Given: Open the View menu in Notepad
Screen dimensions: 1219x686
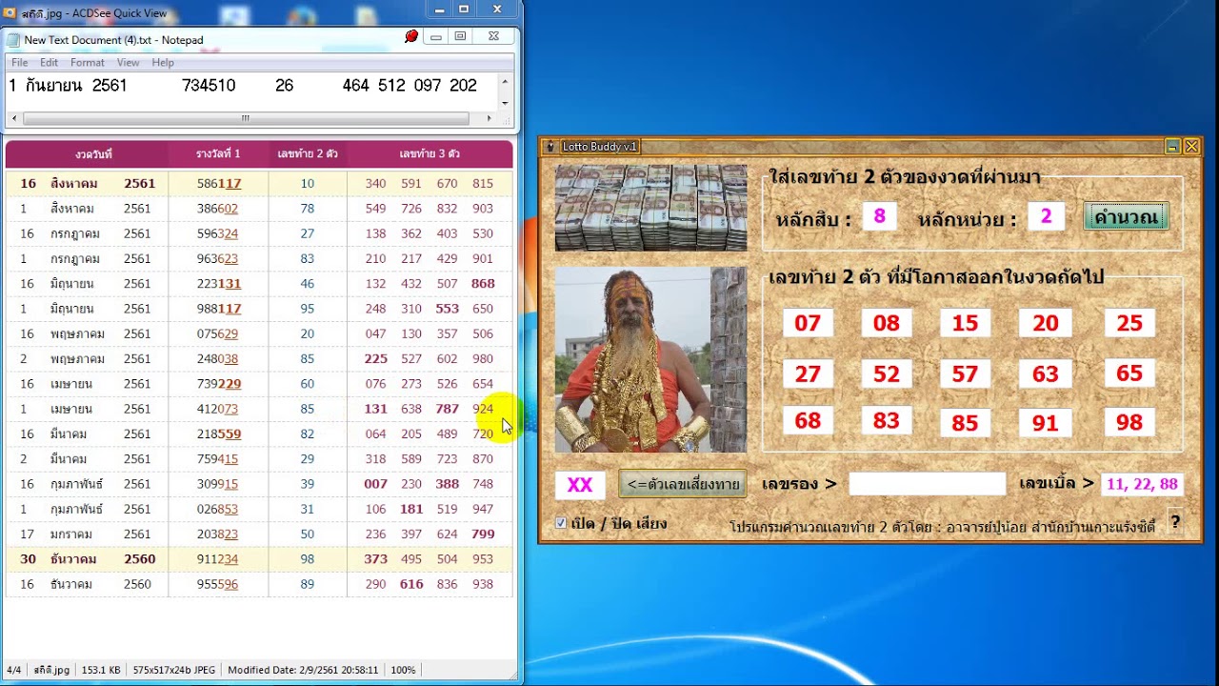Looking at the screenshot, I should coord(128,62).
